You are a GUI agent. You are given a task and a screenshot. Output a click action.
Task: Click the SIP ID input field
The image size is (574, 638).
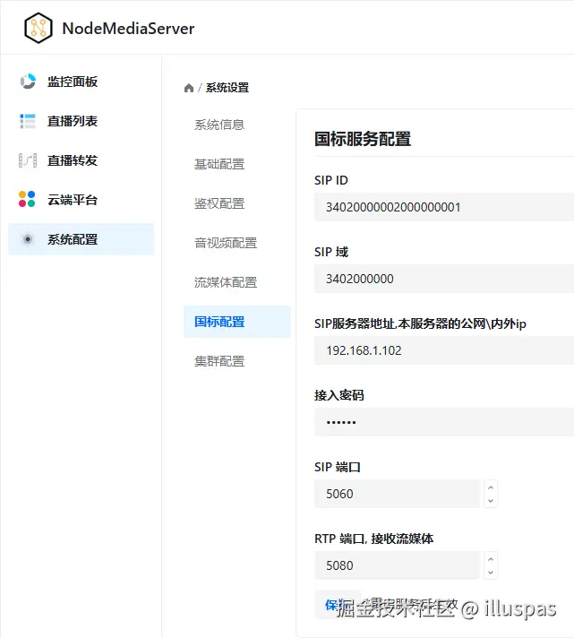444,207
